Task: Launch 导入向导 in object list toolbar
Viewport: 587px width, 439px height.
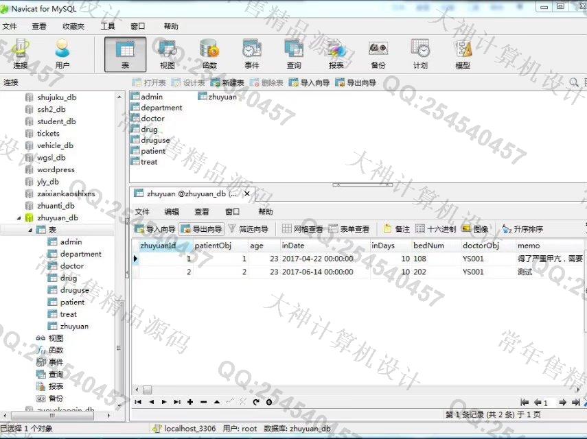Action: click(309, 82)
